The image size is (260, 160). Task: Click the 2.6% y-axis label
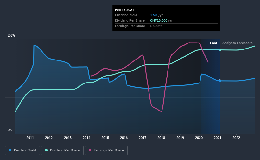tap(11, 36)
